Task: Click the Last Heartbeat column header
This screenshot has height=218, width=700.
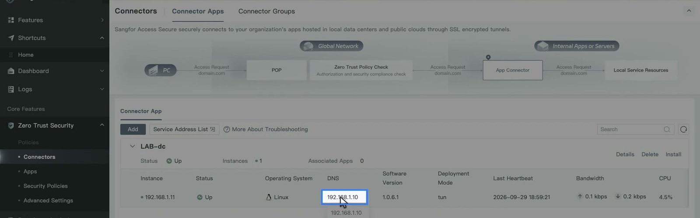Action: click(x=513, y=178)
